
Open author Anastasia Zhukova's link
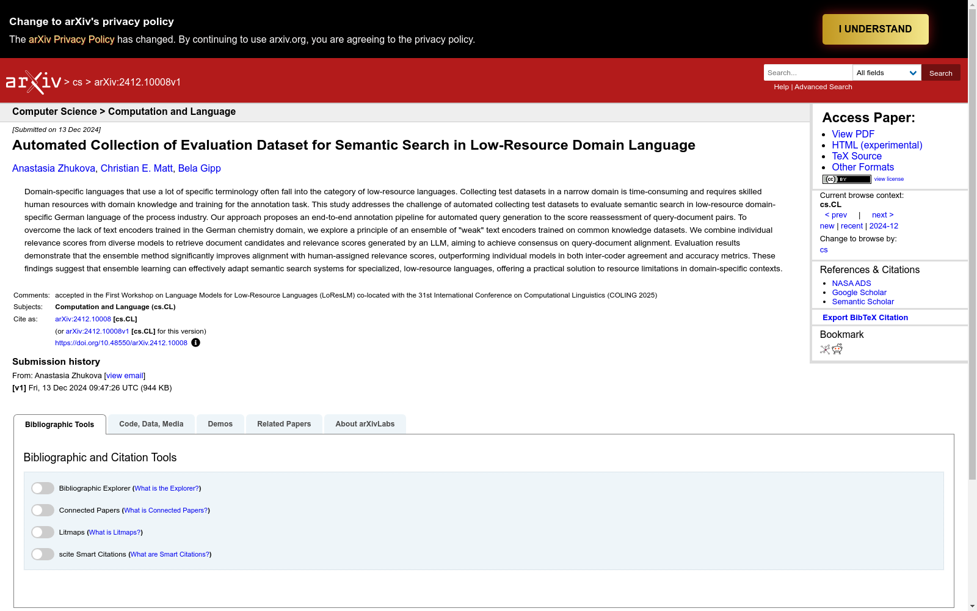click(x=54, y=169)
